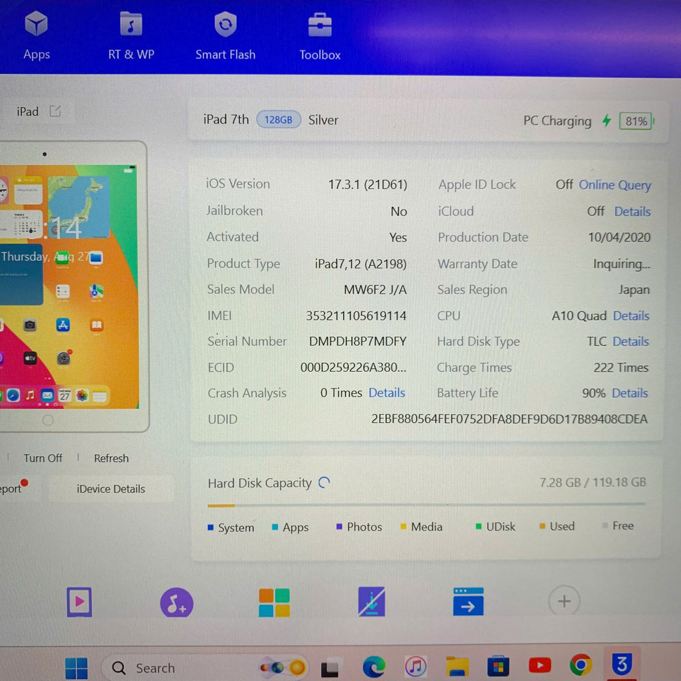The width and height of the screenshot is (681, 681).
Task: Click the UDID value string
Action: click(509, 419)
